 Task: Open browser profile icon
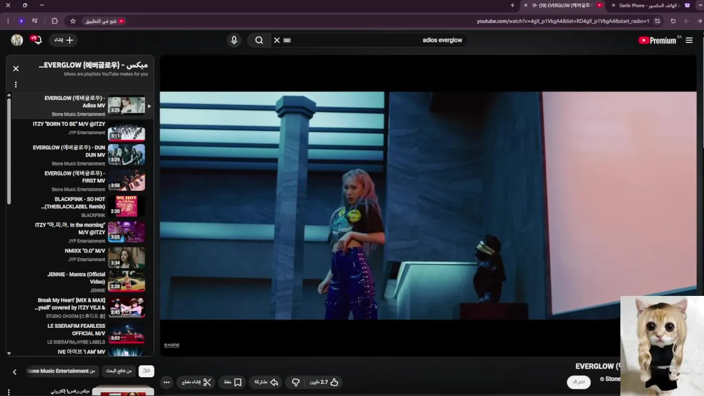pos(21,21)
